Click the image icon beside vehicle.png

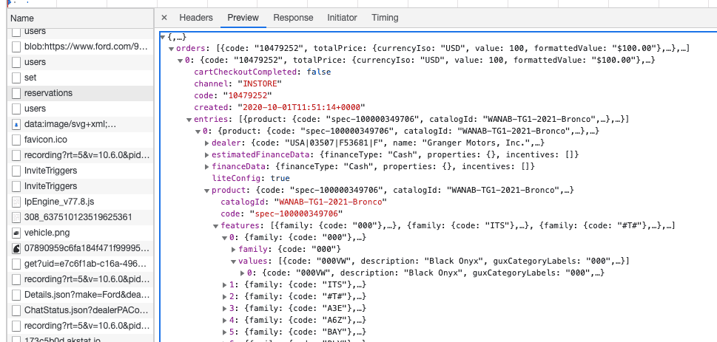pyautogui.click(x=16, y=233)
